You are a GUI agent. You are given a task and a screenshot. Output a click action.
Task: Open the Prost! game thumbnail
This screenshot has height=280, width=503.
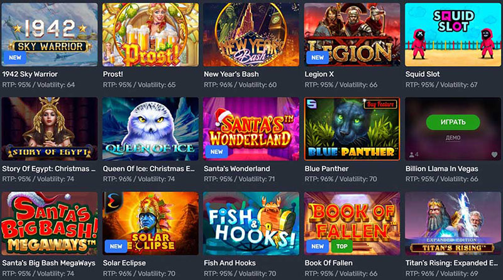150,35
